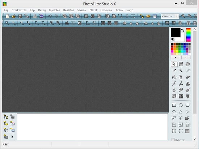Screen dimensions: 199x149
Task: Select the Paintbrush tool
Action: [174, 84]
